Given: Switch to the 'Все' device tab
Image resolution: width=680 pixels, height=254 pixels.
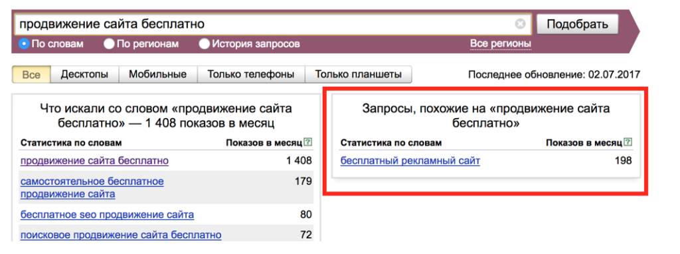Looking at the screenshot, I should coord(31,74).
